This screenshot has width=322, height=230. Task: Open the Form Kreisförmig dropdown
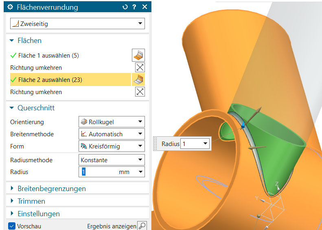click(112, 146)
